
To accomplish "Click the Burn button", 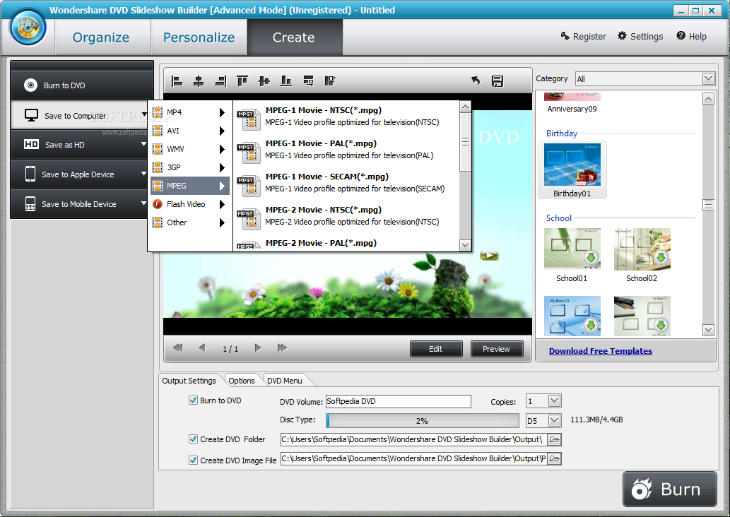I will pyautogui.click(x=669, y=489).
